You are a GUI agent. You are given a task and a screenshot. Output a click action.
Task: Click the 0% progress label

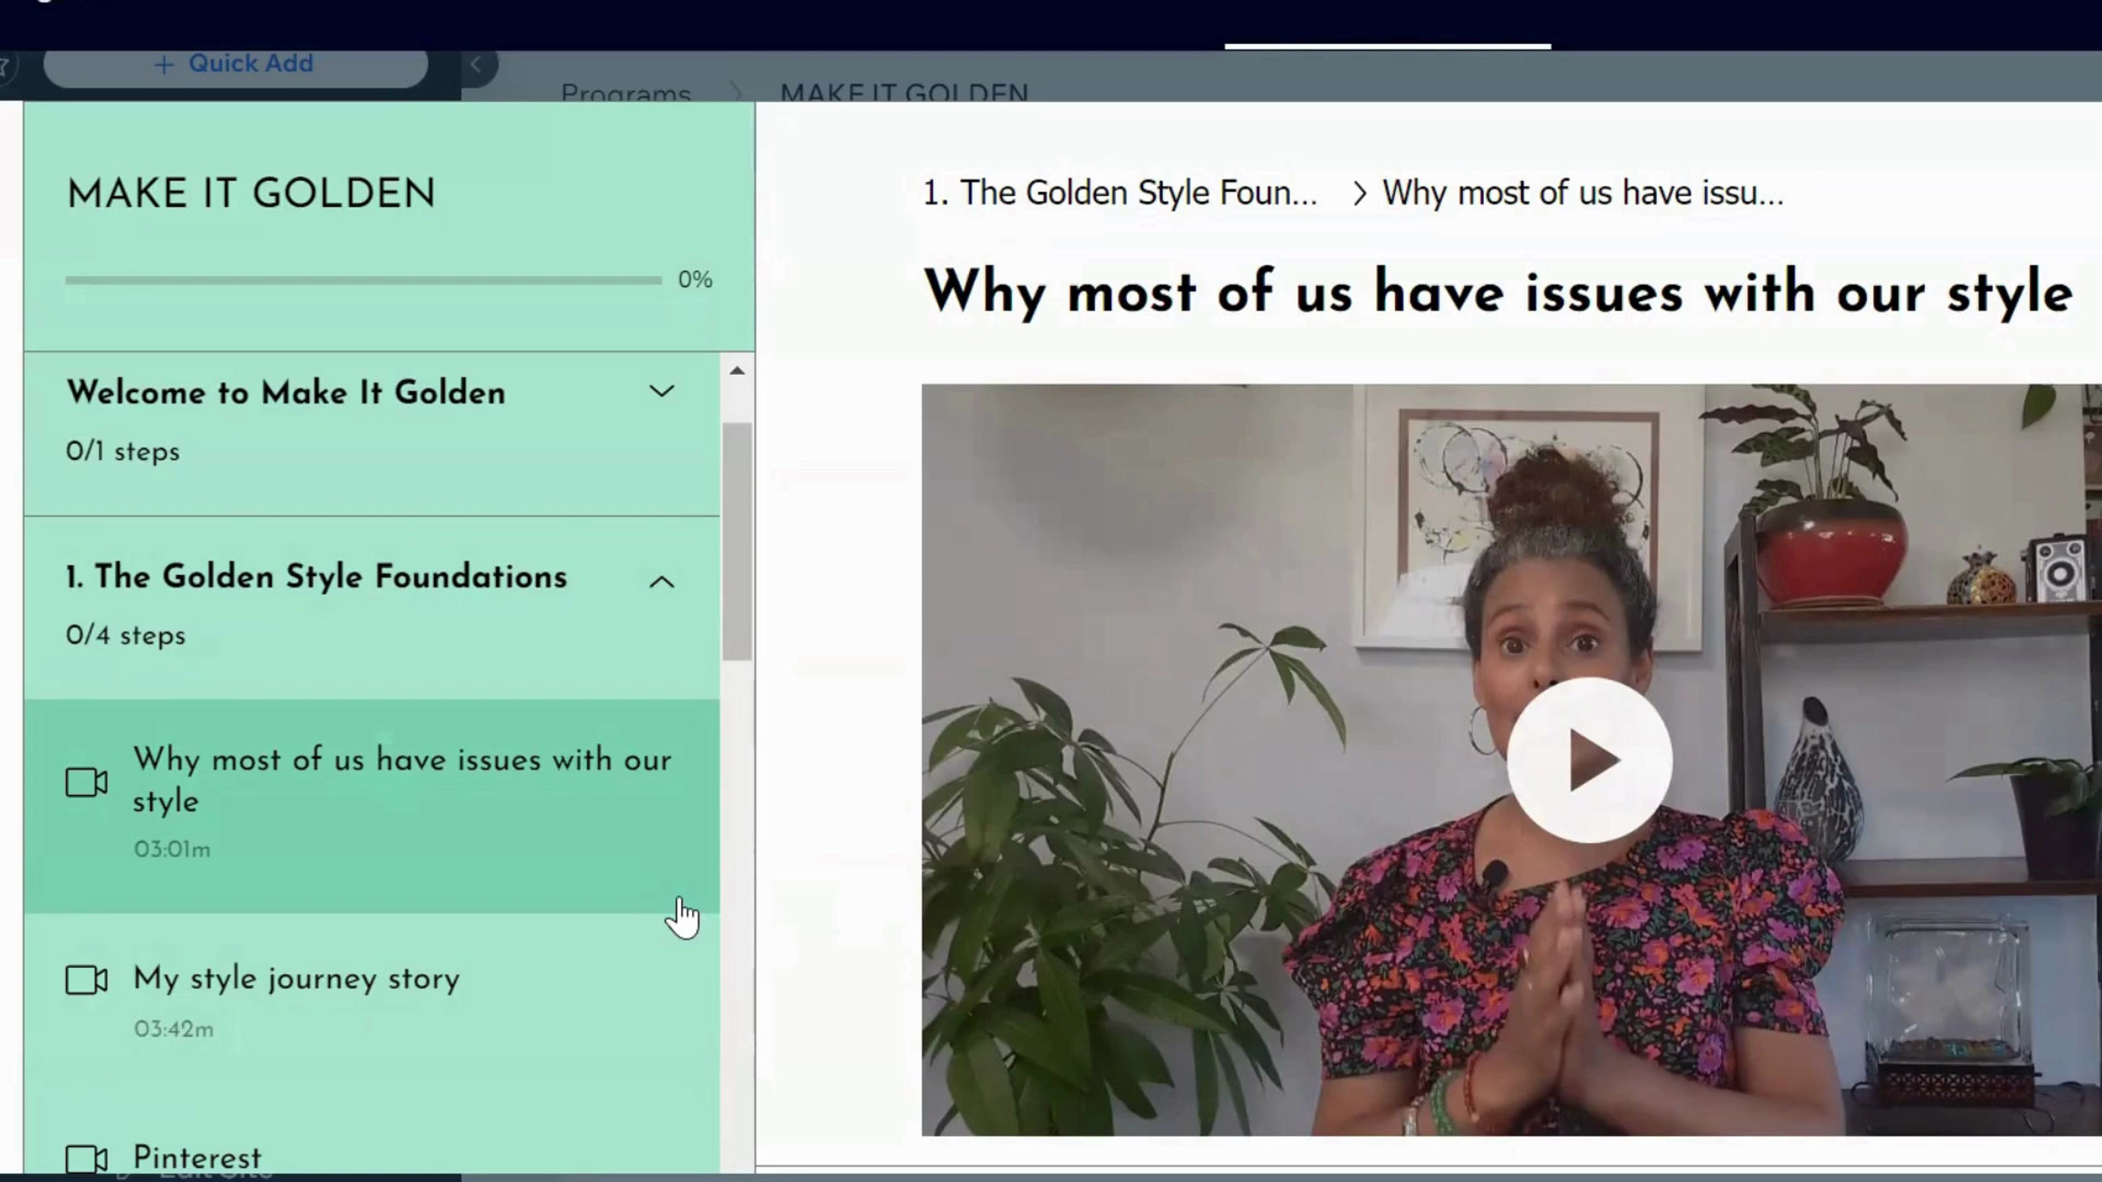(x=695, y=280)
